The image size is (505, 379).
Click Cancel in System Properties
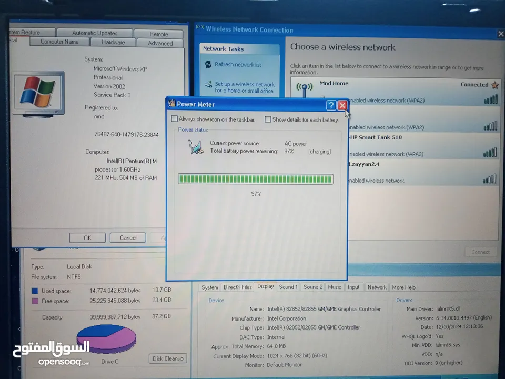click(x=128, y=237)
